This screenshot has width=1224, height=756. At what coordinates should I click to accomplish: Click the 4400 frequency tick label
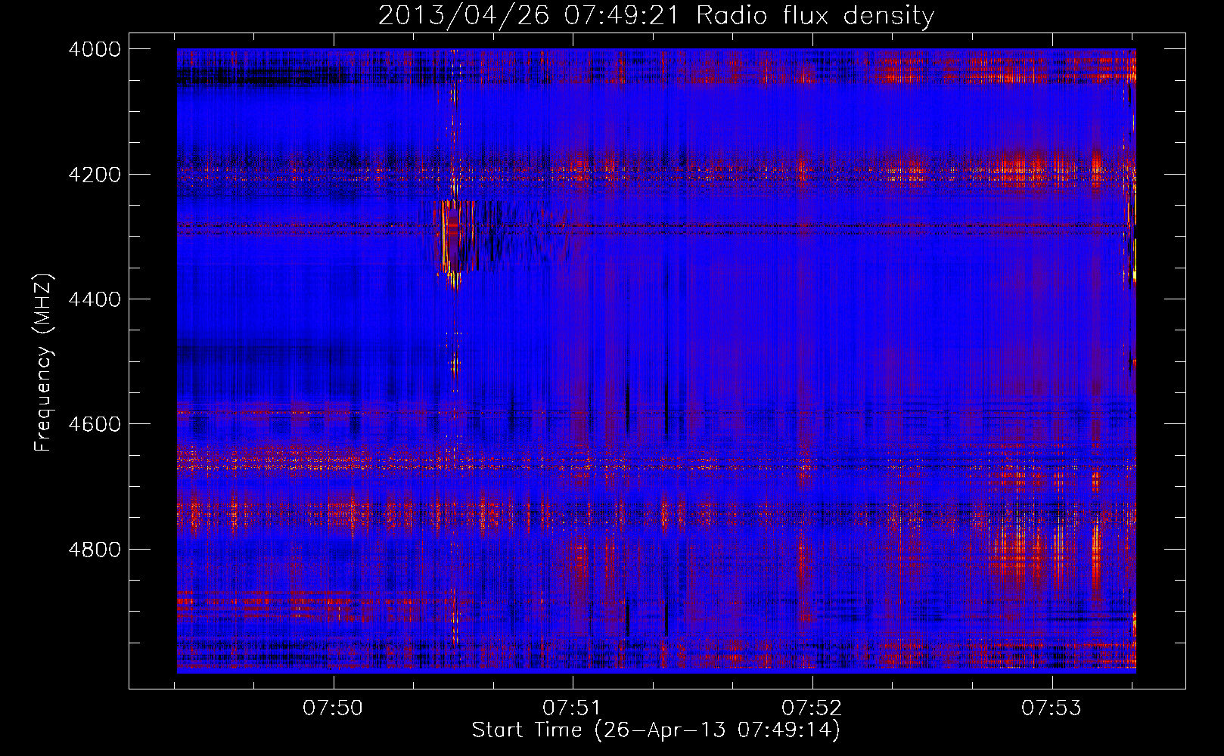coord(95,299)
